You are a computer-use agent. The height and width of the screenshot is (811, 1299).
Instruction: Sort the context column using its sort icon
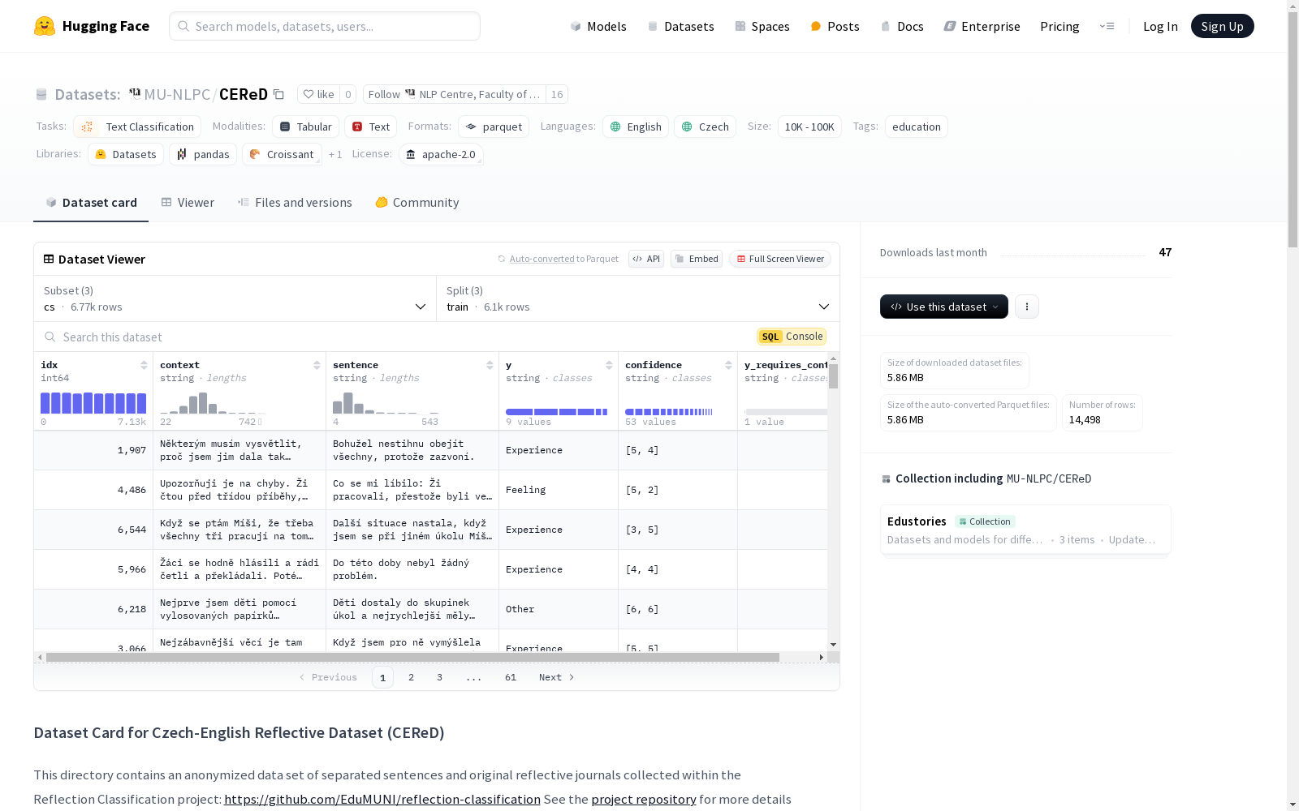[x=317, y=365]
